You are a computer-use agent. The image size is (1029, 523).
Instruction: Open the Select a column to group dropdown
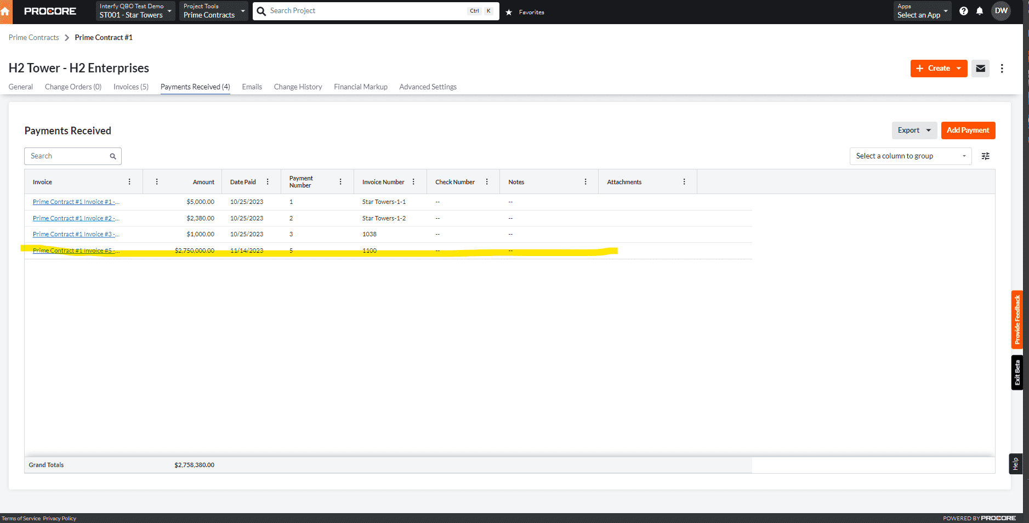[910, 156]
